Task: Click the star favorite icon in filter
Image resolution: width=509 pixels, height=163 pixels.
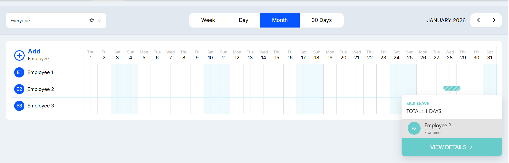Action: 92,20
